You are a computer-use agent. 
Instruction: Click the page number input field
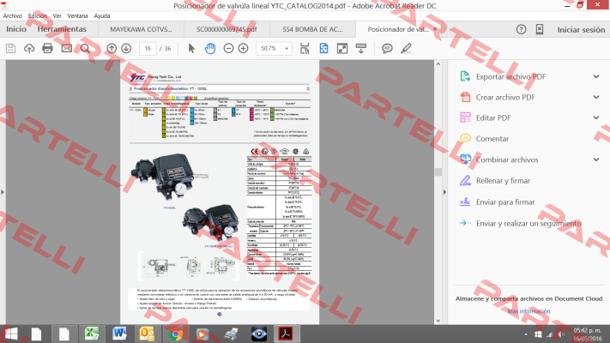click(x=148, y=49)
